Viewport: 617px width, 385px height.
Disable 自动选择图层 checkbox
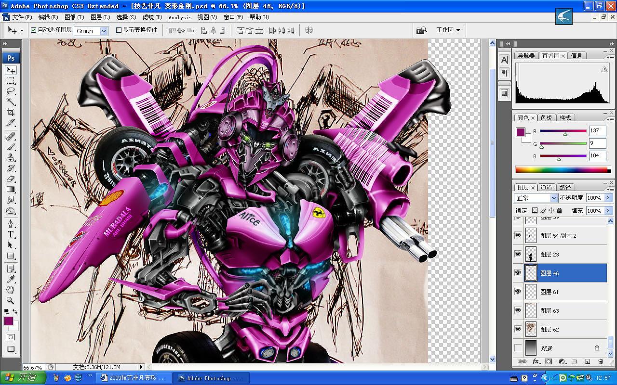tap(33, 30)
